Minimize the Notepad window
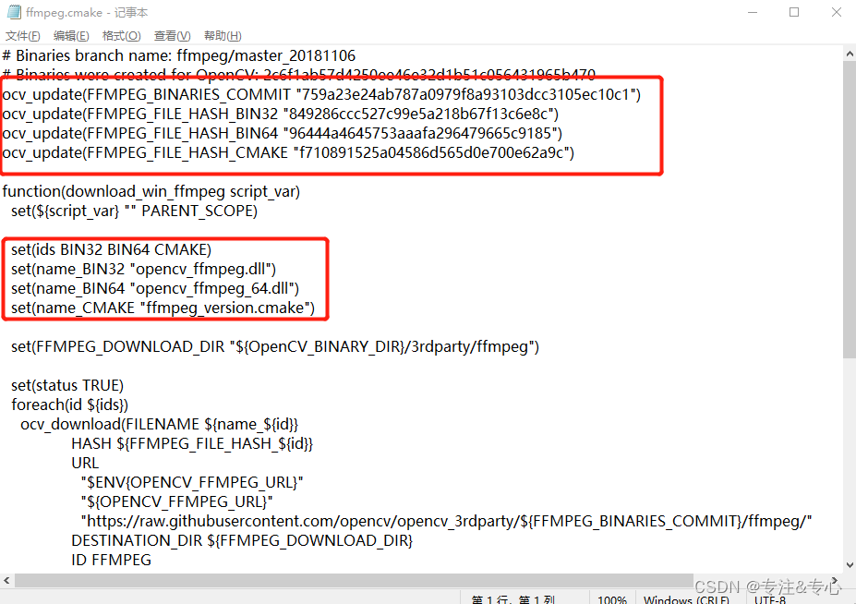The width and height of the screenshot is (856, 604). pos(753,12)
